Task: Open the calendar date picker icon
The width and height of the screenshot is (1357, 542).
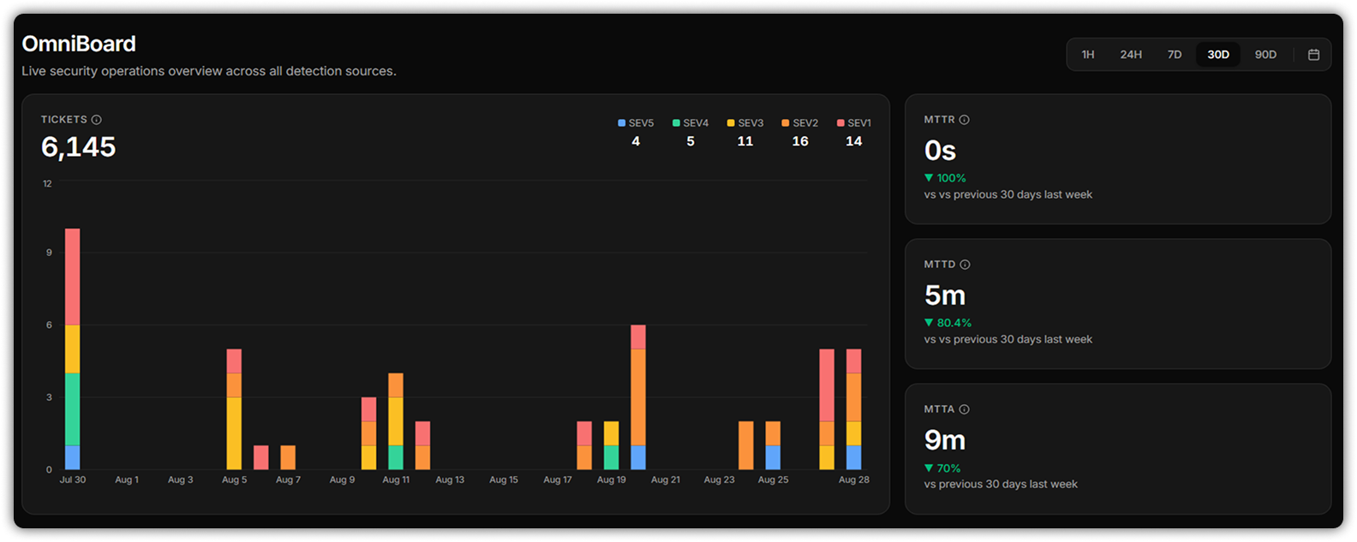Action: pos(1313,55)
